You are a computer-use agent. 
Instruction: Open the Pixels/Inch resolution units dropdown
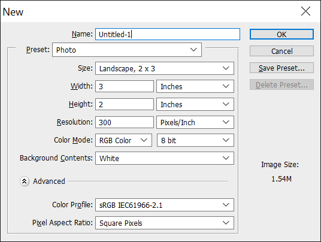pyautogui.click(x=195, y=122)
